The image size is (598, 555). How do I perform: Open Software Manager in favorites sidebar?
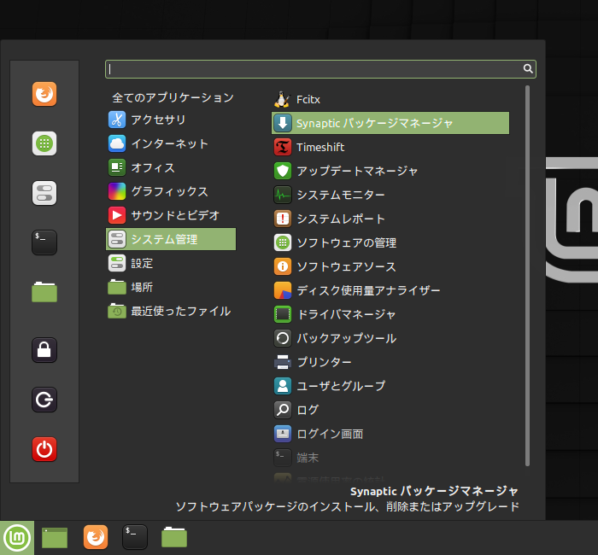[44, 143]
